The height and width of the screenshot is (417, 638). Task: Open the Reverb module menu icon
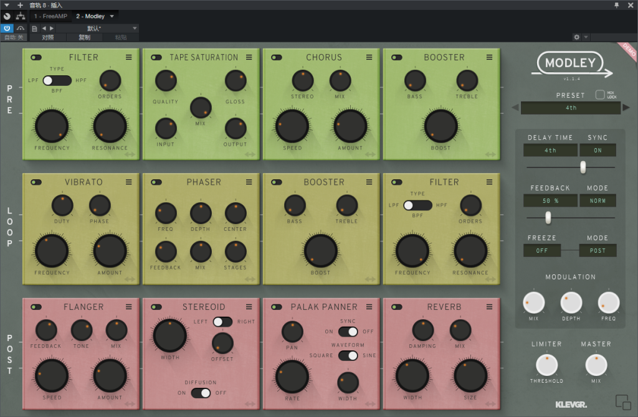point(490,307)
